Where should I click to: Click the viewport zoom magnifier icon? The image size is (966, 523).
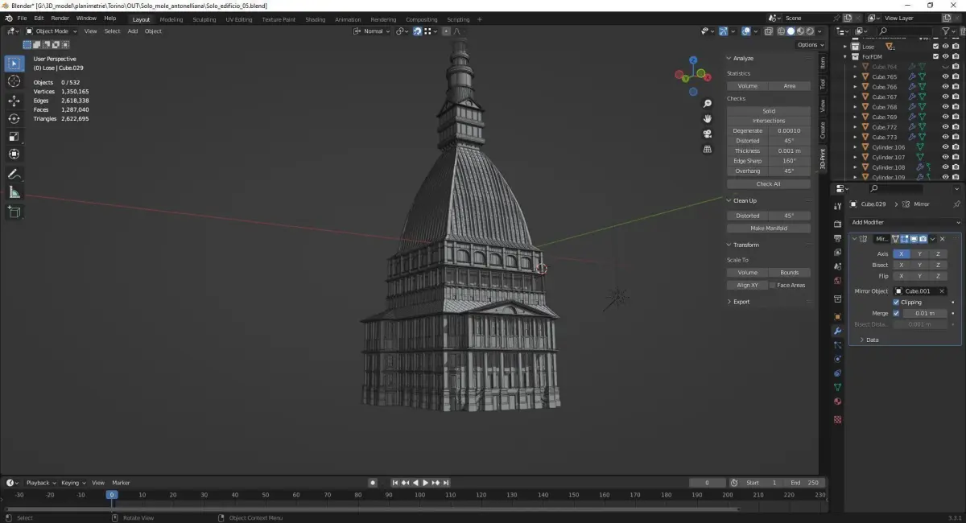pyautogui.click(x=708, y=104)
